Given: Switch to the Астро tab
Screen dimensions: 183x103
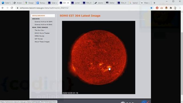Looking at the screenshot, I should [x=18, y=3].
